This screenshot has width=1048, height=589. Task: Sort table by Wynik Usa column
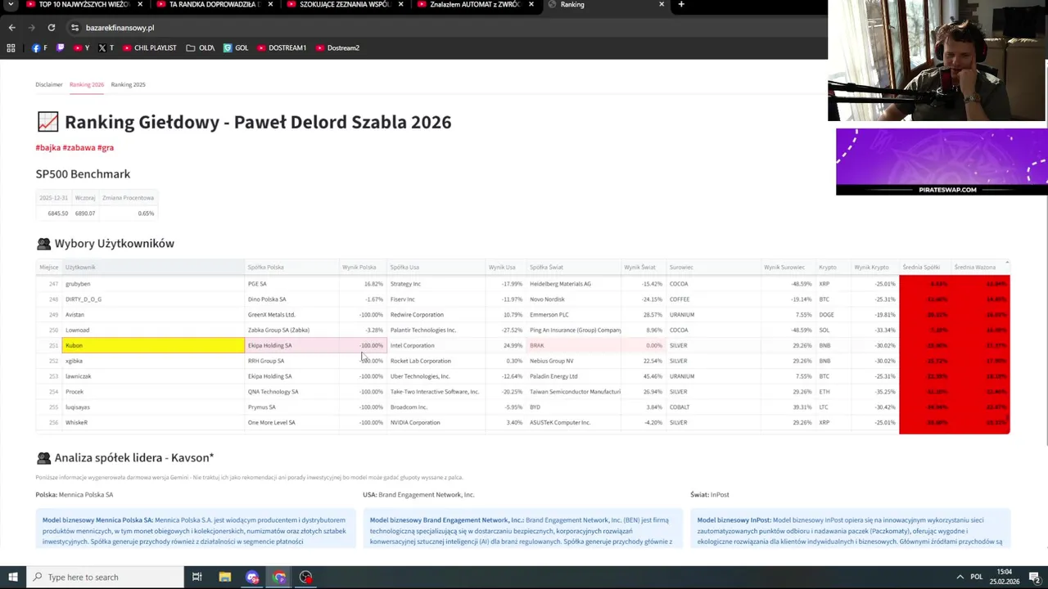tap(505, 268)
